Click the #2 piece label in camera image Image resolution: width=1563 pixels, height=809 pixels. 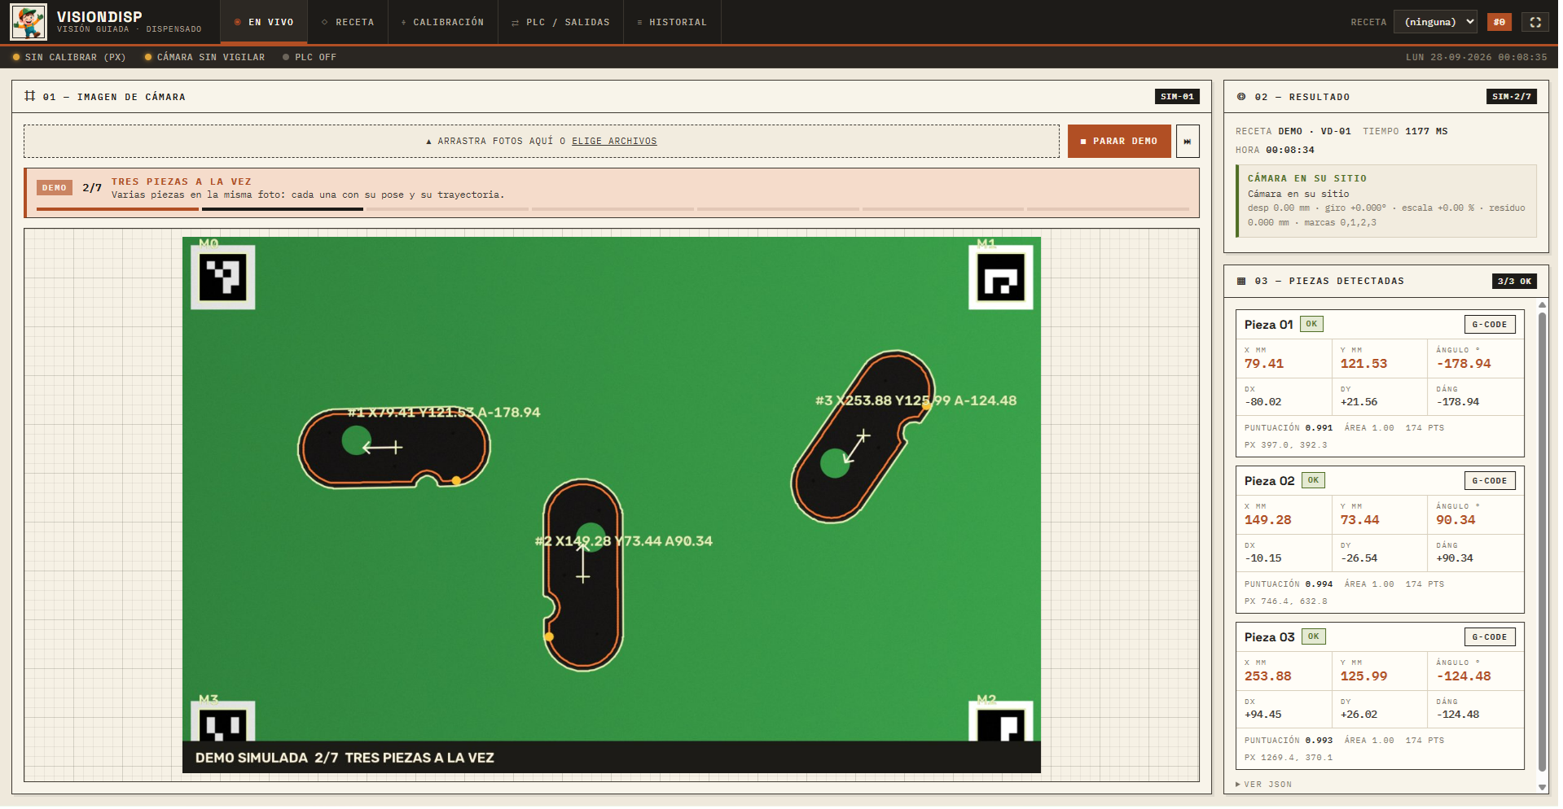pyautogui.click(x=624, y=541)
